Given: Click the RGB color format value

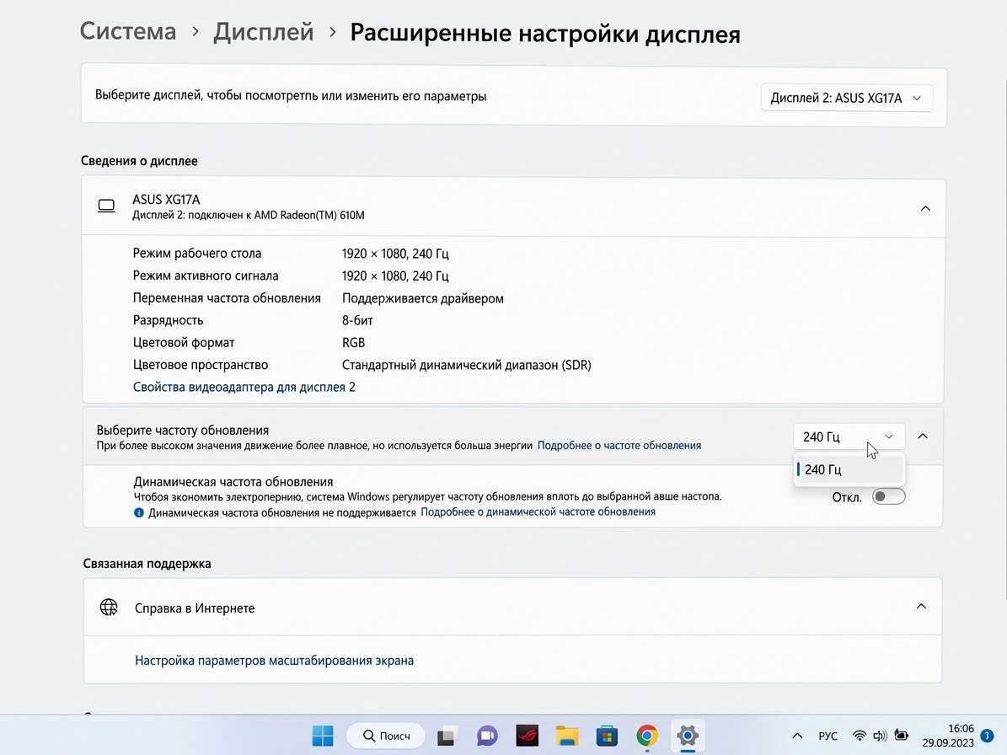Looking at the screenshot, I should click(x=353, y=342).
